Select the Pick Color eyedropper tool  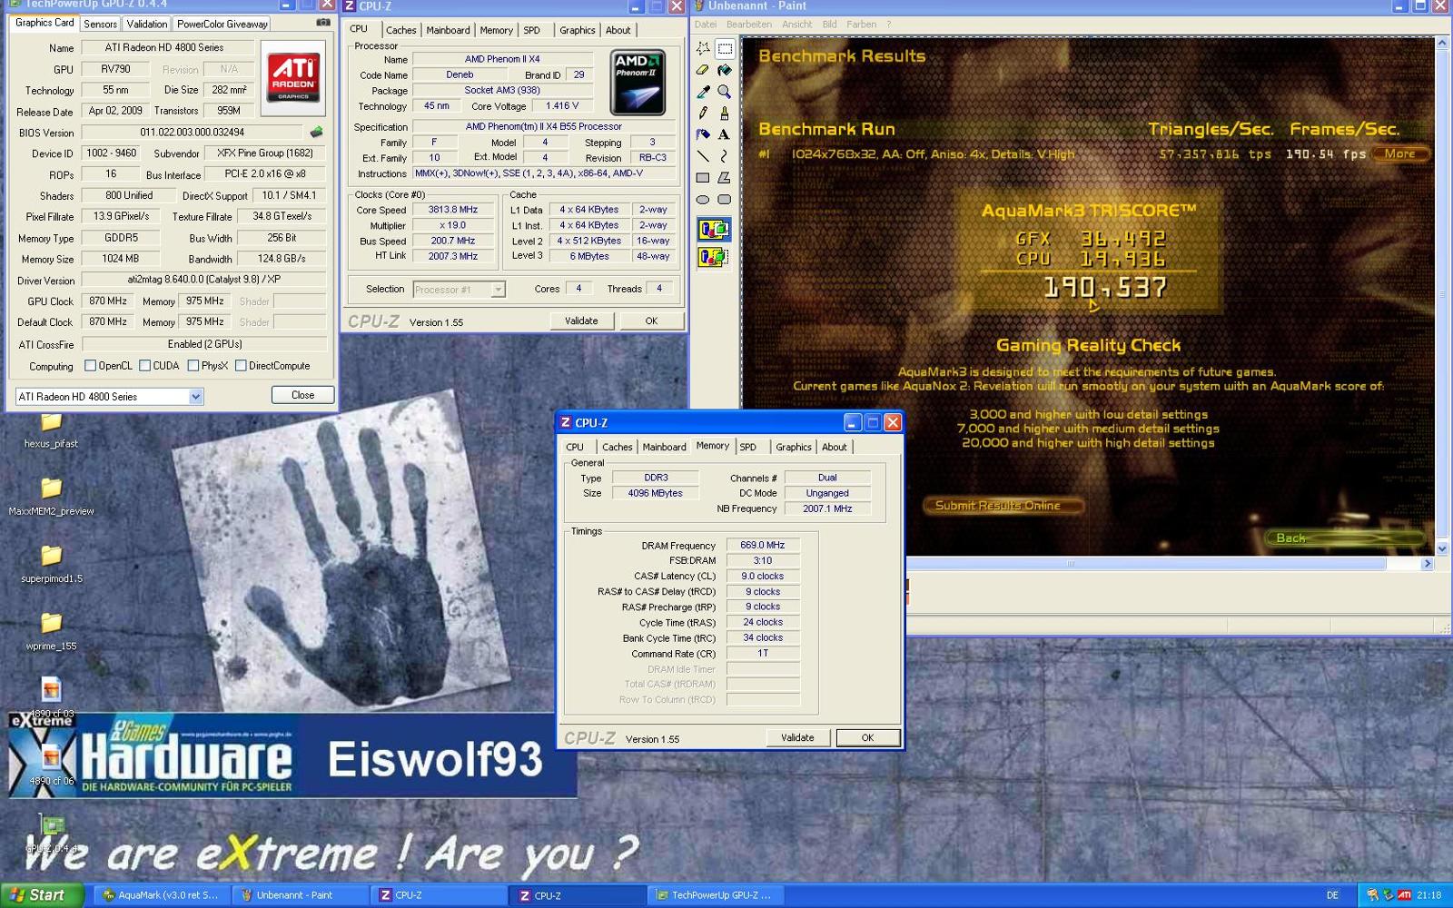click(x=703, y=92)
